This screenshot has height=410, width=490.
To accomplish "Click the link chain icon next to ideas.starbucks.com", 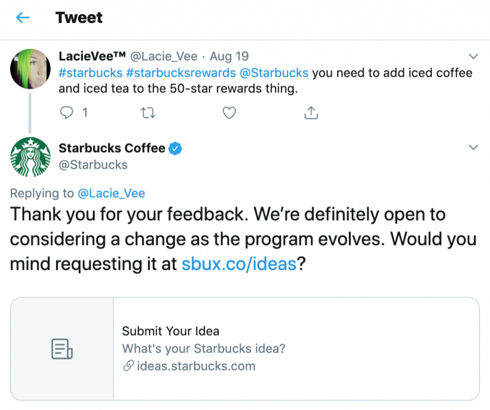I will pos(127,366).
